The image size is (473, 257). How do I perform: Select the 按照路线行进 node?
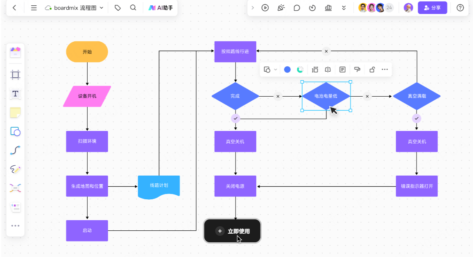pos(235,52)
